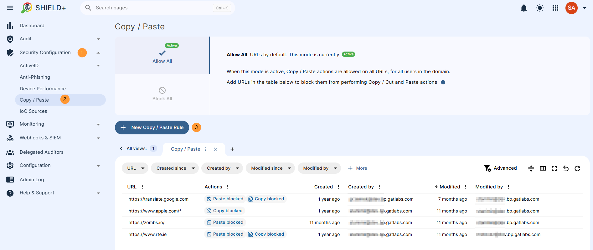Click Paste blocked tag for zombs.io
The image size is (593, 250).
click(225, 222)
